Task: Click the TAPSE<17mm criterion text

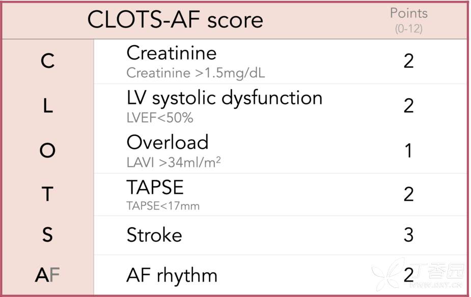Action: (163, 206)
